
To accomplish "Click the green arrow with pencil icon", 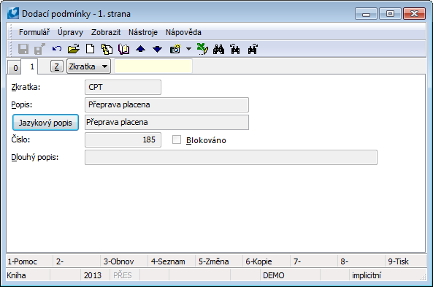I will click(202, 49).
